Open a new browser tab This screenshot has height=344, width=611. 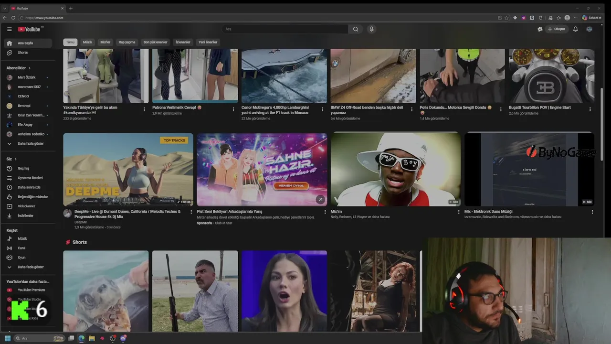tap(71, 8)
